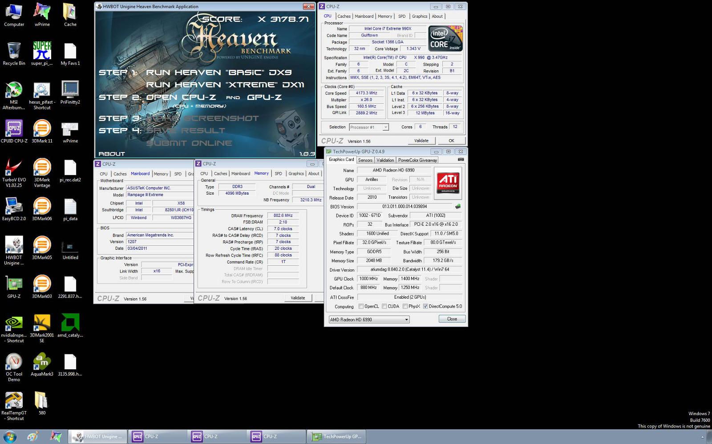Click Validate in the Memory CPU-Z window
Image resolution: width=712 pixels, height=444 pixels.
coord(298,298)
